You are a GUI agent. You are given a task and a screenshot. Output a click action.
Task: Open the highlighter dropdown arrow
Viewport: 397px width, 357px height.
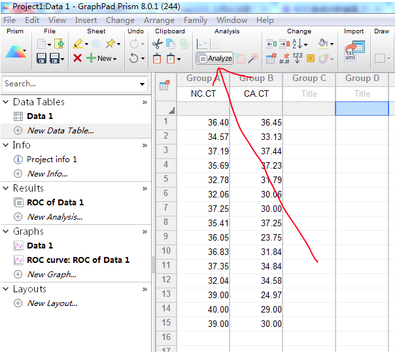pos(86,44)
